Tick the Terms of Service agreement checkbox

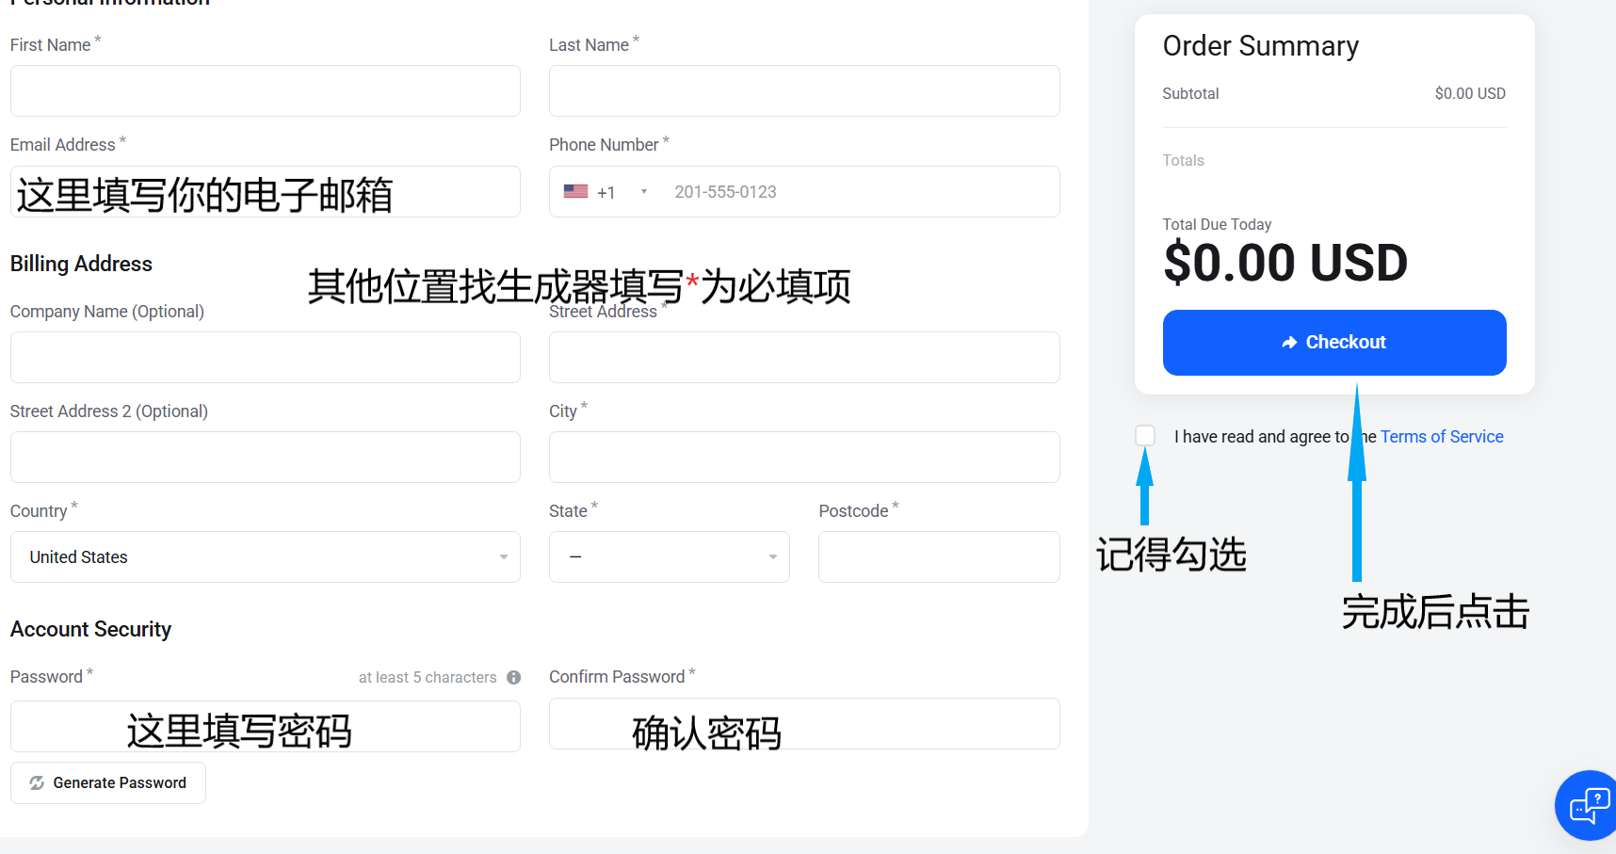tap(1145, 436)
